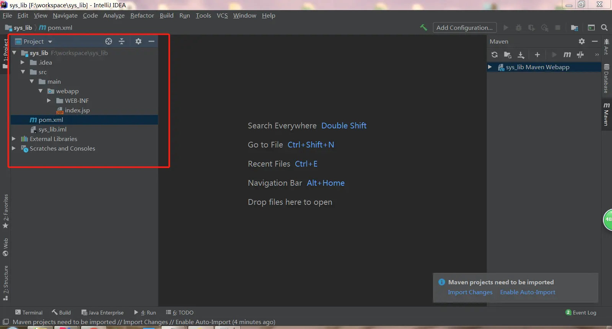Add Maven project with plus icon

(537, 55)
